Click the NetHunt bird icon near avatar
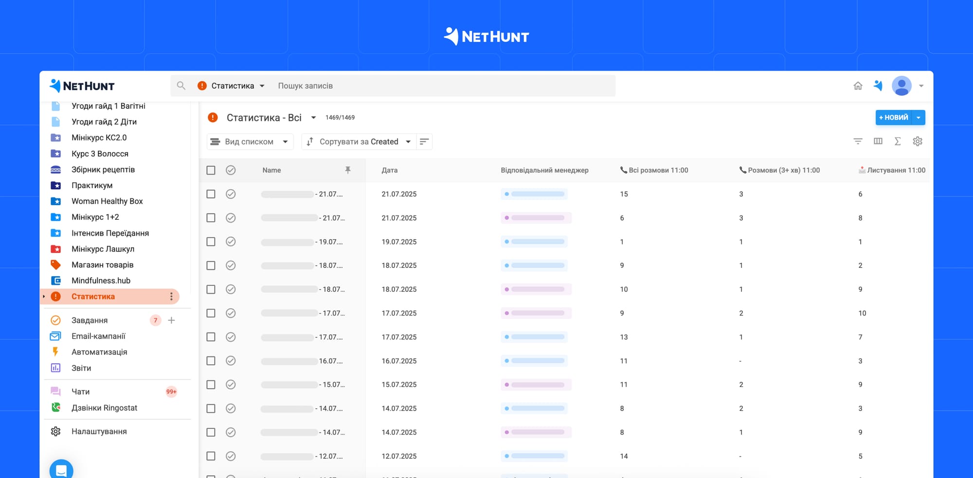 [878, 86]
